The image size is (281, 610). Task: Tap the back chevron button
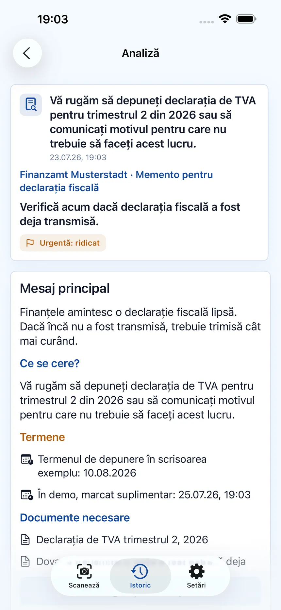click(x=27, y=53)
